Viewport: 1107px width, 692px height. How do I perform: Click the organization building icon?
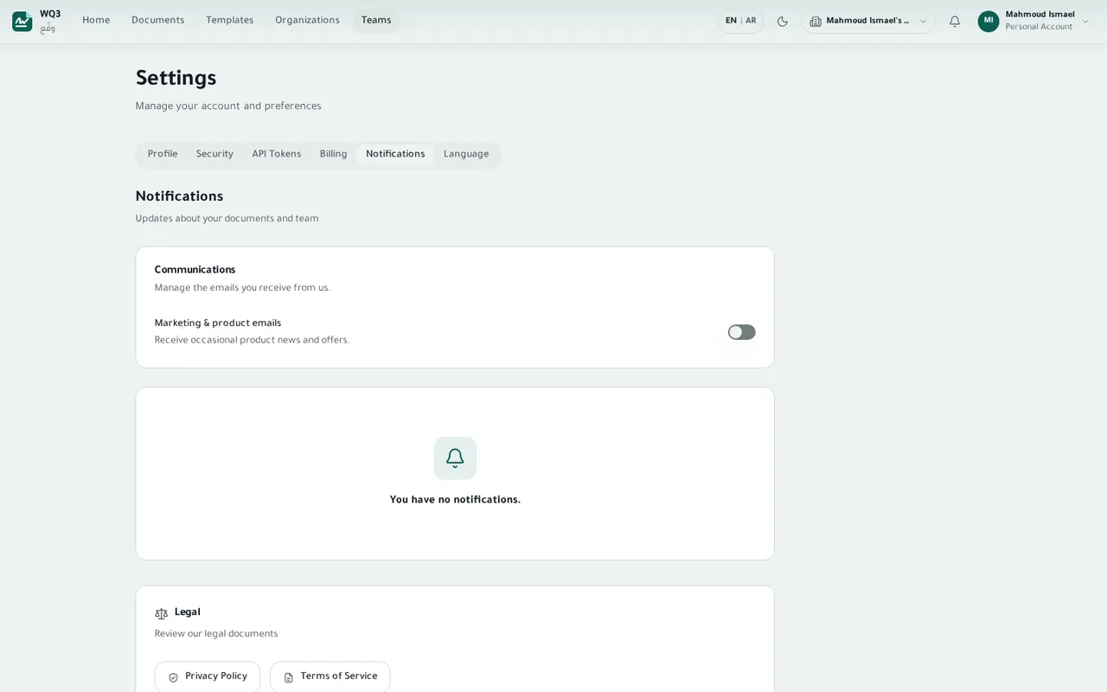pyautogui.click(x=816, y=22)
